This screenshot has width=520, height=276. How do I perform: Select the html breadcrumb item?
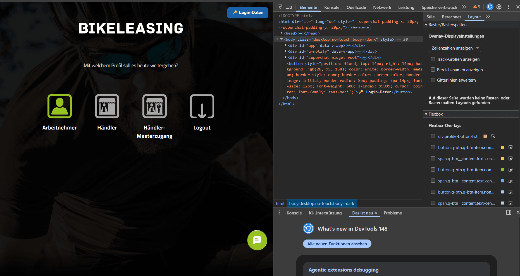click(x=280, y=204)
